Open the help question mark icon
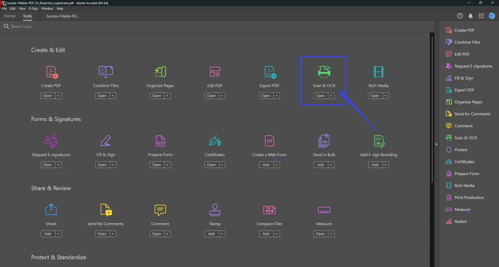Image resolution: width=499 pixels, height=267 pixels. click(x=460, y=16)
